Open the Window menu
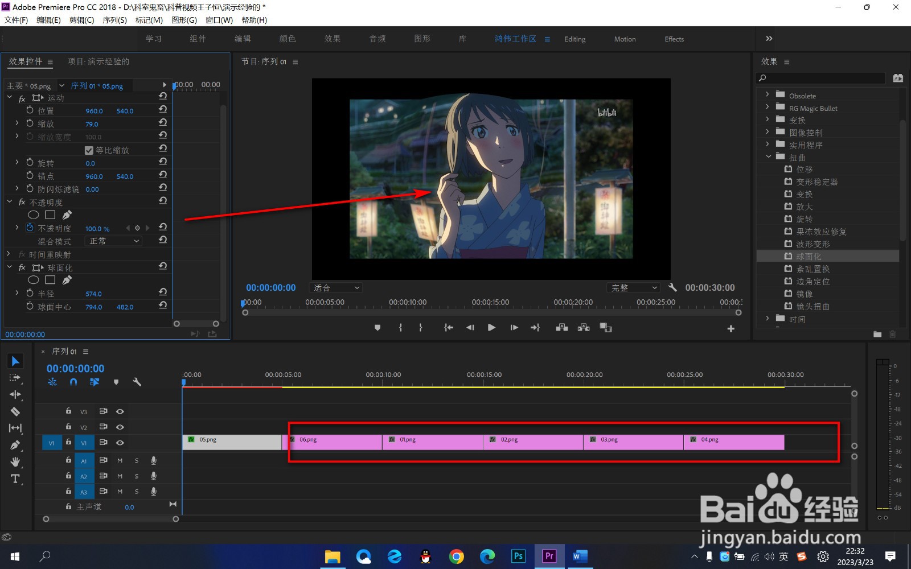The height and width of the screenshot is (569, 911). tap(219, 20)
